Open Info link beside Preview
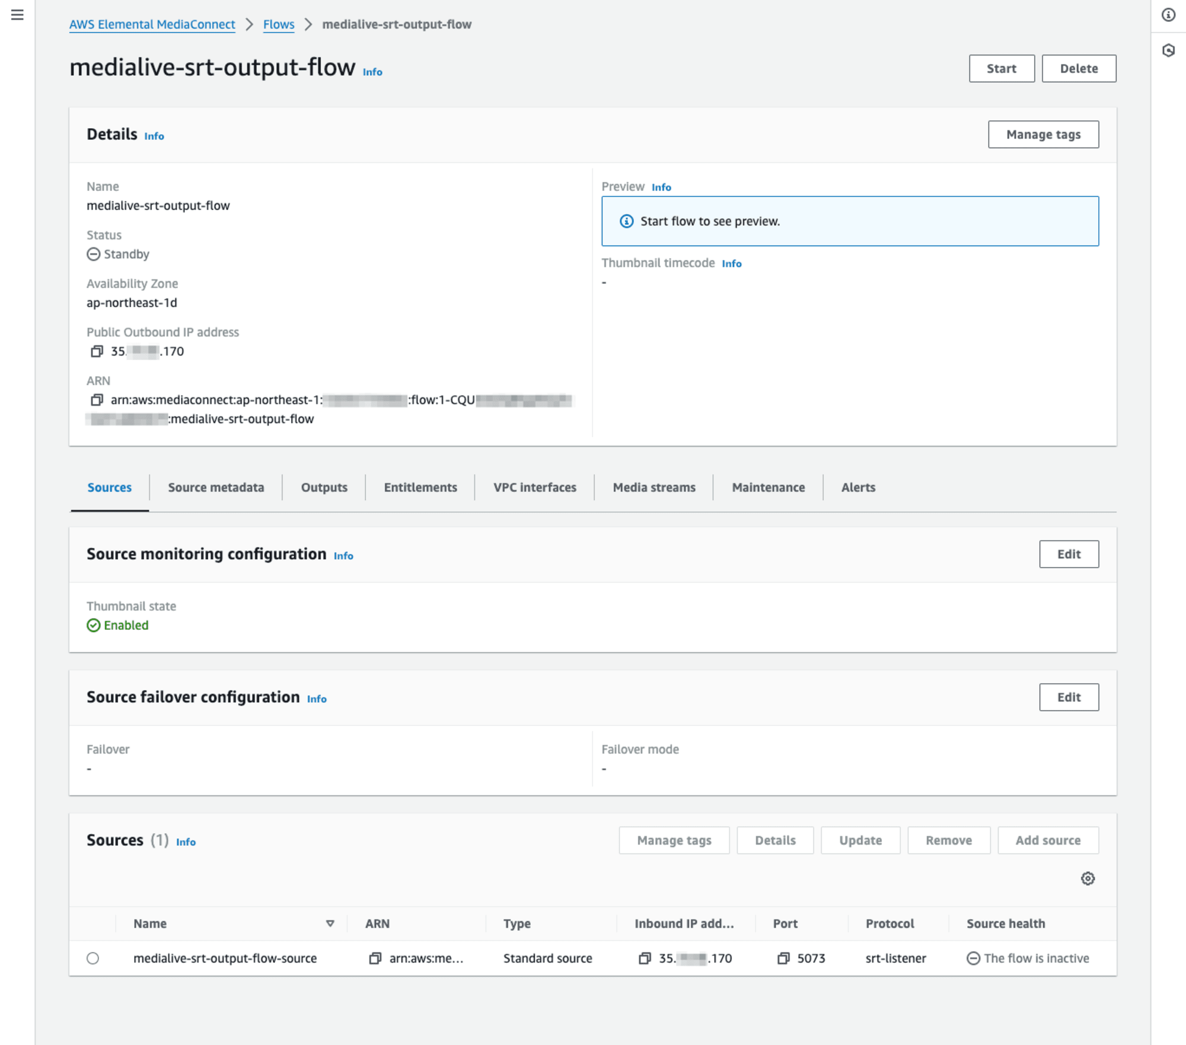This screenshot has height=1045, width=1186. [x=661, y=187]
